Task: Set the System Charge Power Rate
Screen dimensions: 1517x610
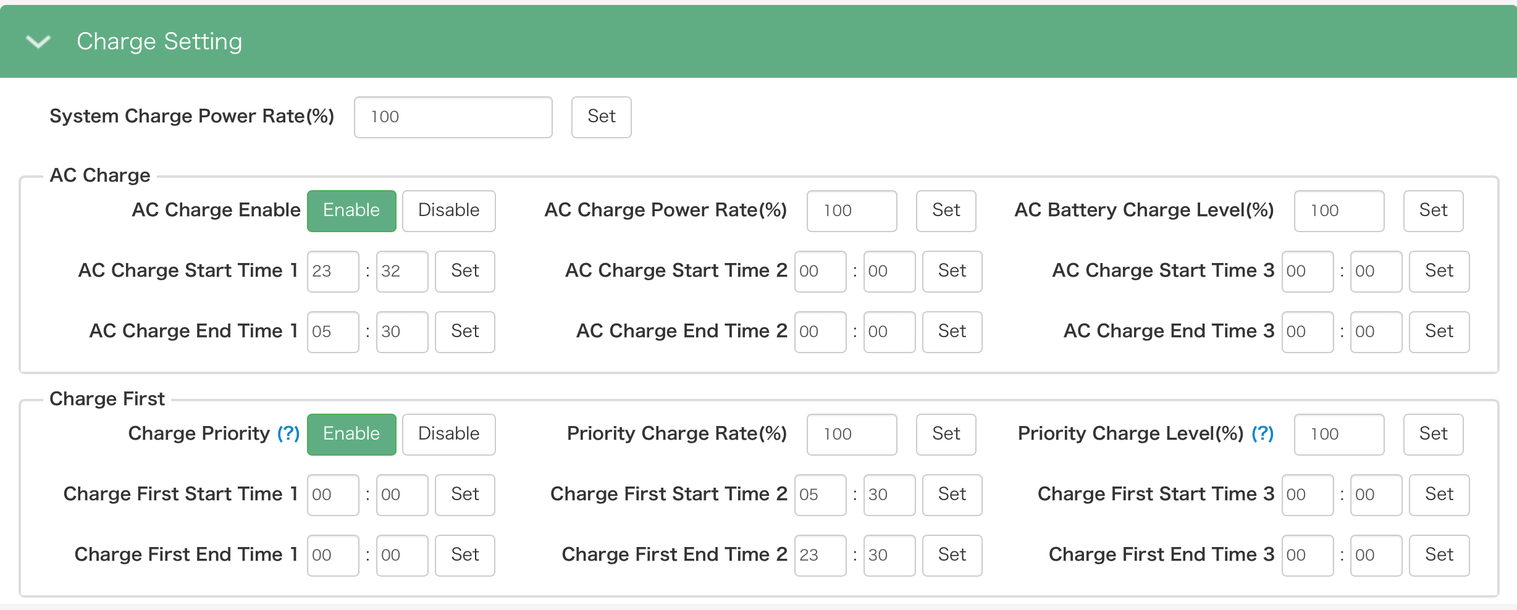Action: click(602, 117)
